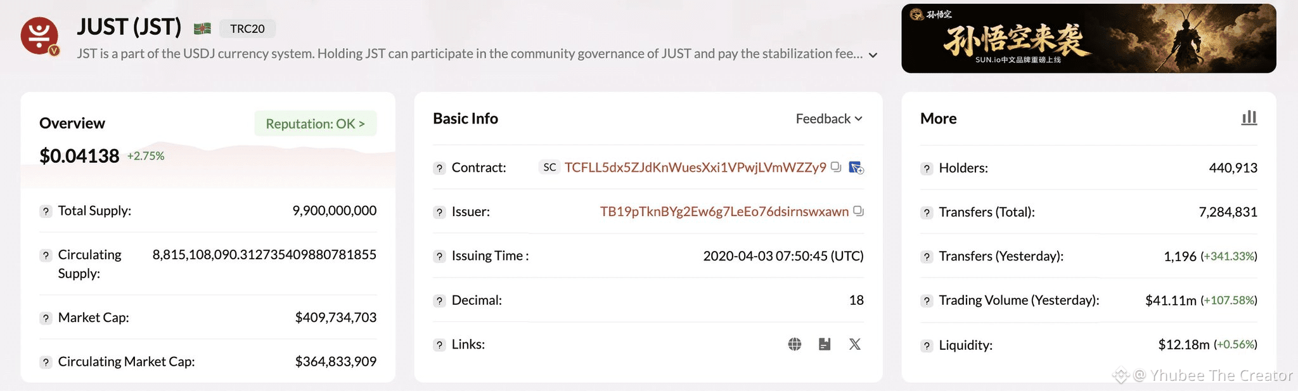Open the official website globe icon
This screenshot has height=391, width=1298.
point(795,344)
